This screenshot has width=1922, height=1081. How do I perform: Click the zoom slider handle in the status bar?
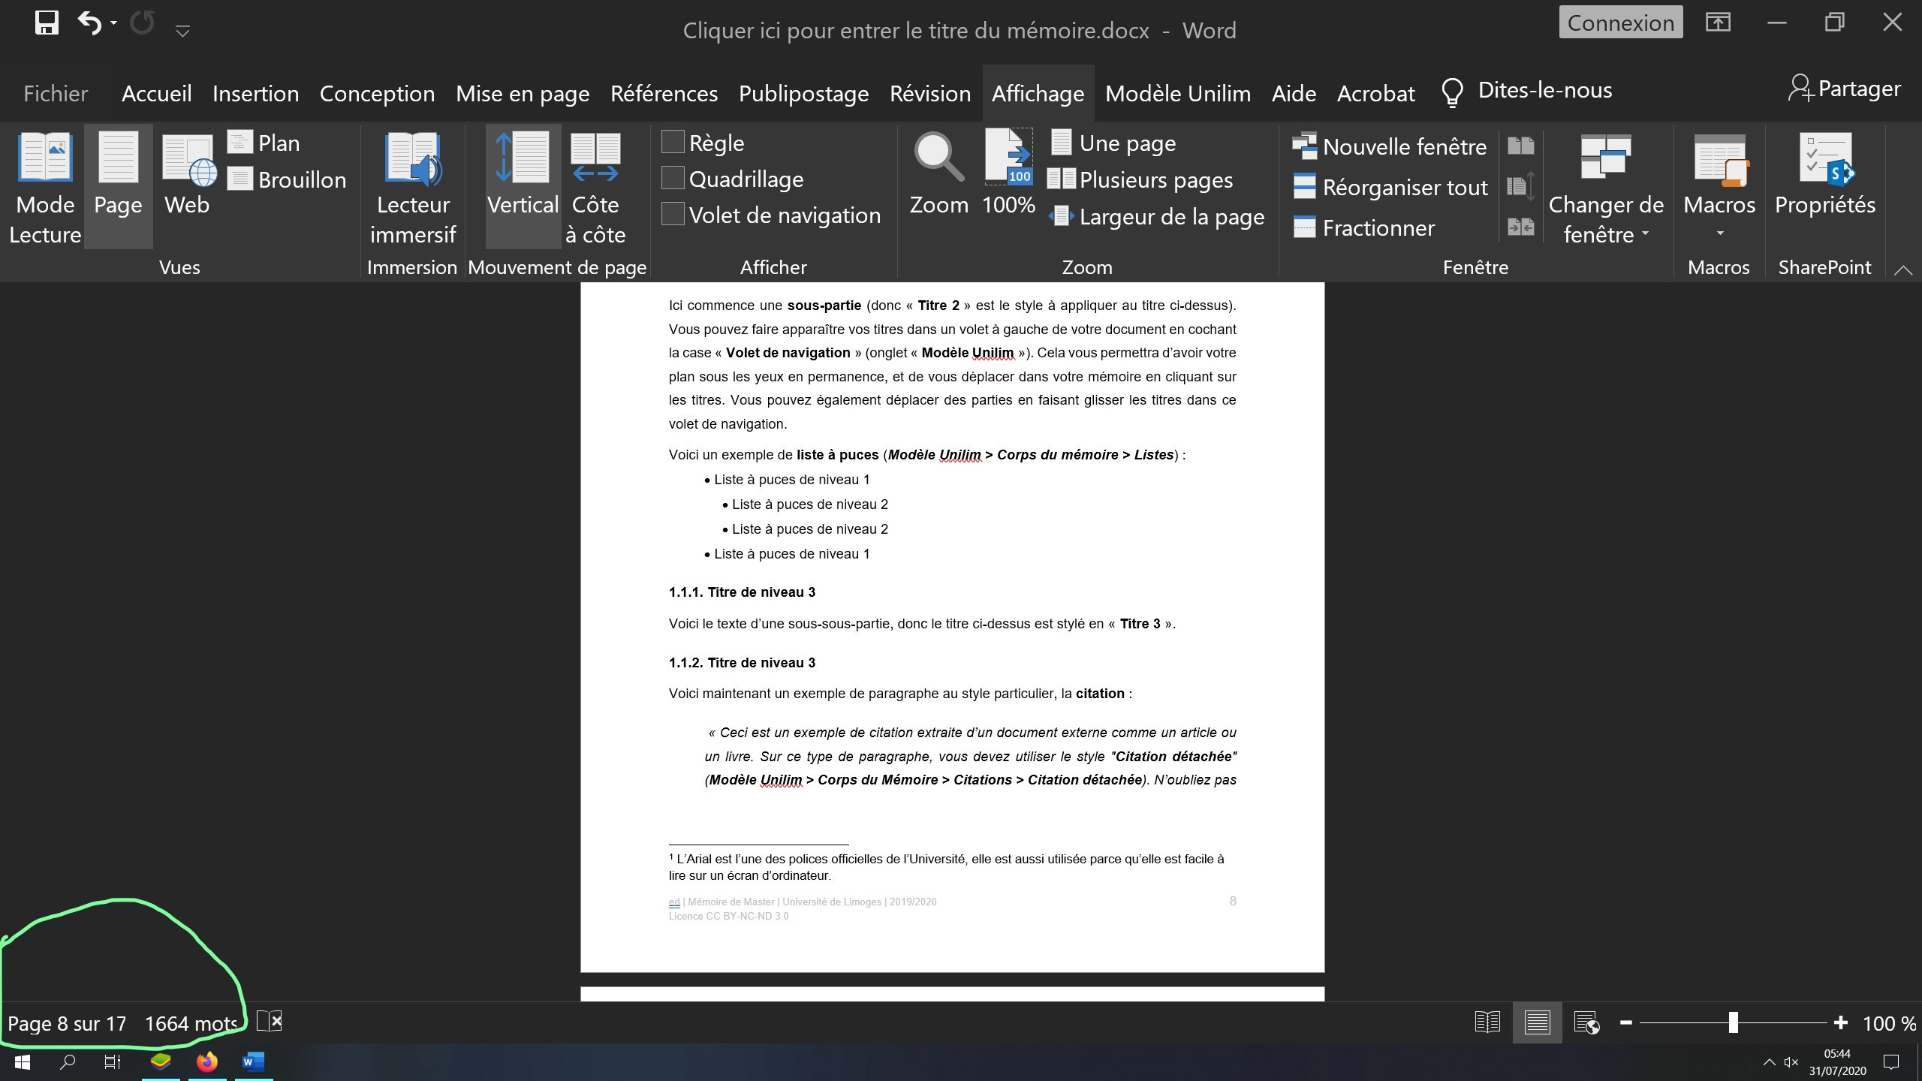(1733, 1022)
